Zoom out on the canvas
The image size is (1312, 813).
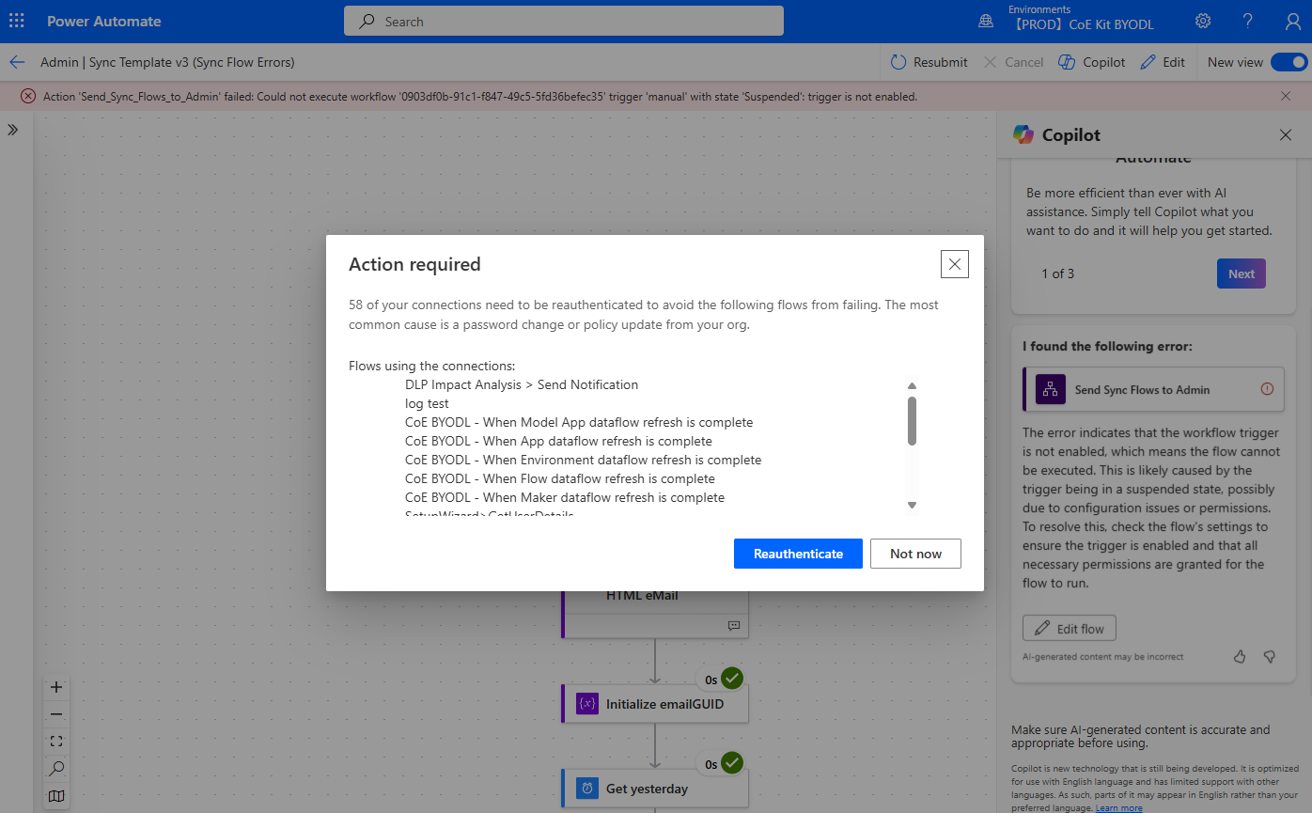[56, 714]
